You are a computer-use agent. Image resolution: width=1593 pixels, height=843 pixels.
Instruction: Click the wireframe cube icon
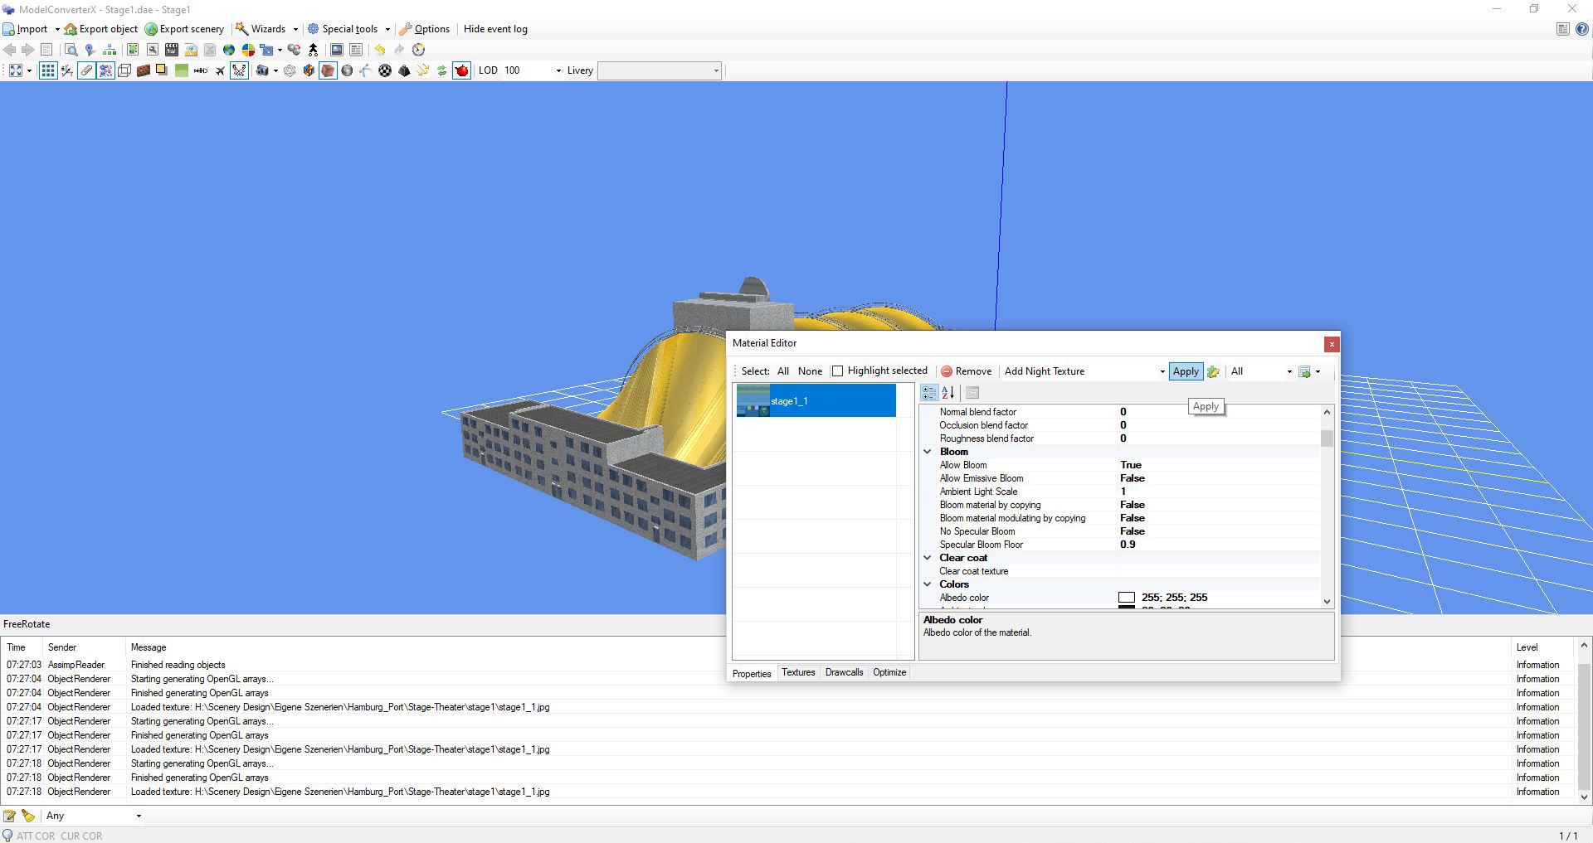124,70
